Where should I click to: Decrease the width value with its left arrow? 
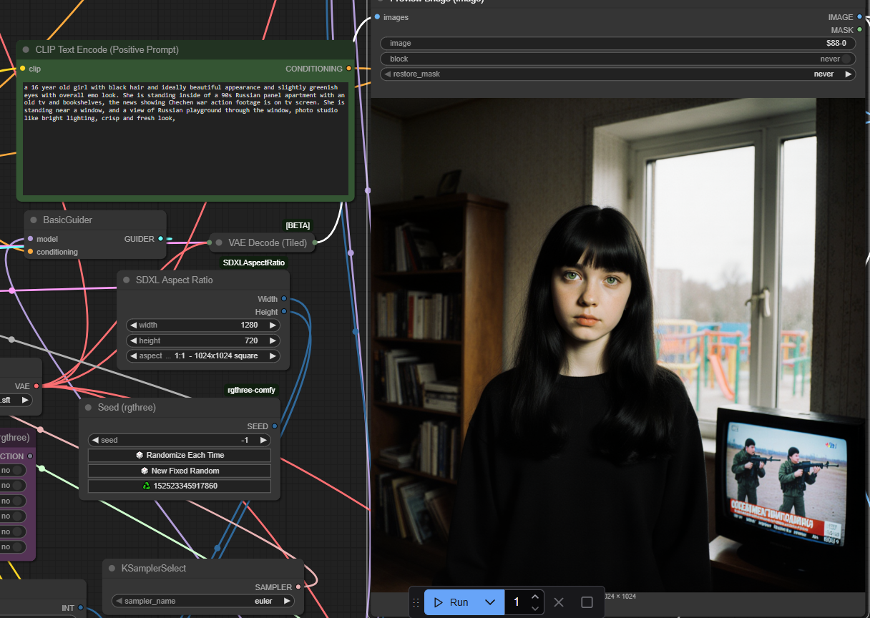133,325
